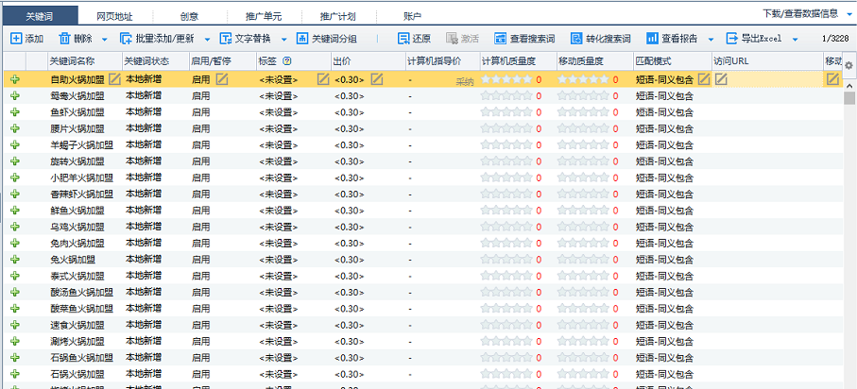Edit 标签 <未设置> pencil icon in selected row
Viewport: 857px width, 389px height.
click(323, 79)
